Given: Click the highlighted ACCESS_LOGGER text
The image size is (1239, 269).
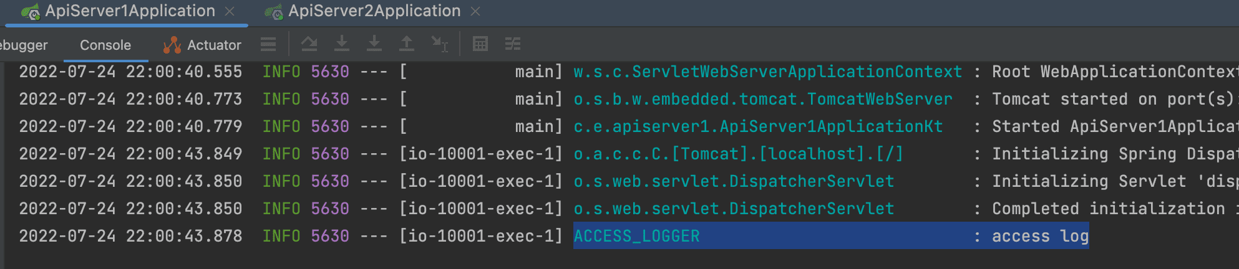Looking at the screenshot, I should coord(636,236).
